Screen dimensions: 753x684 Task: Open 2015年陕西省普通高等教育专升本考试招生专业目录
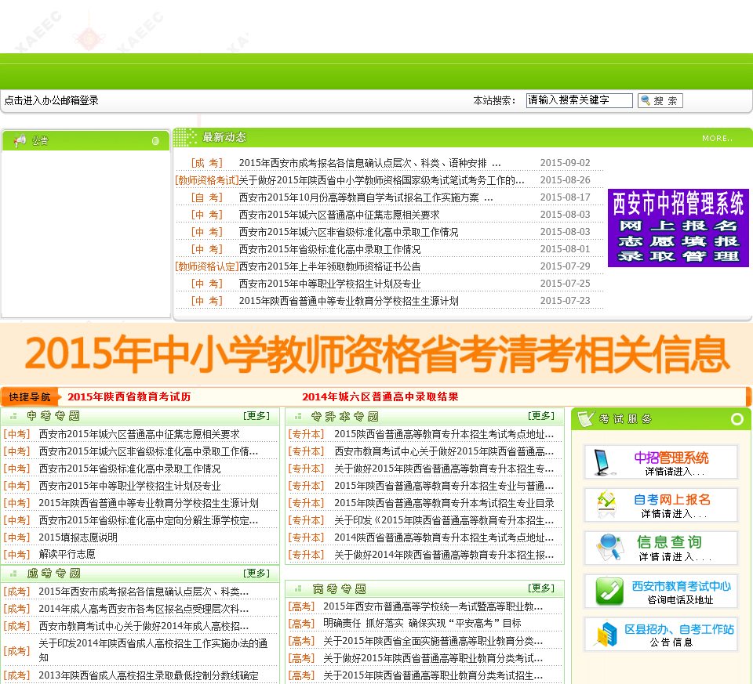tap(444, 503)
